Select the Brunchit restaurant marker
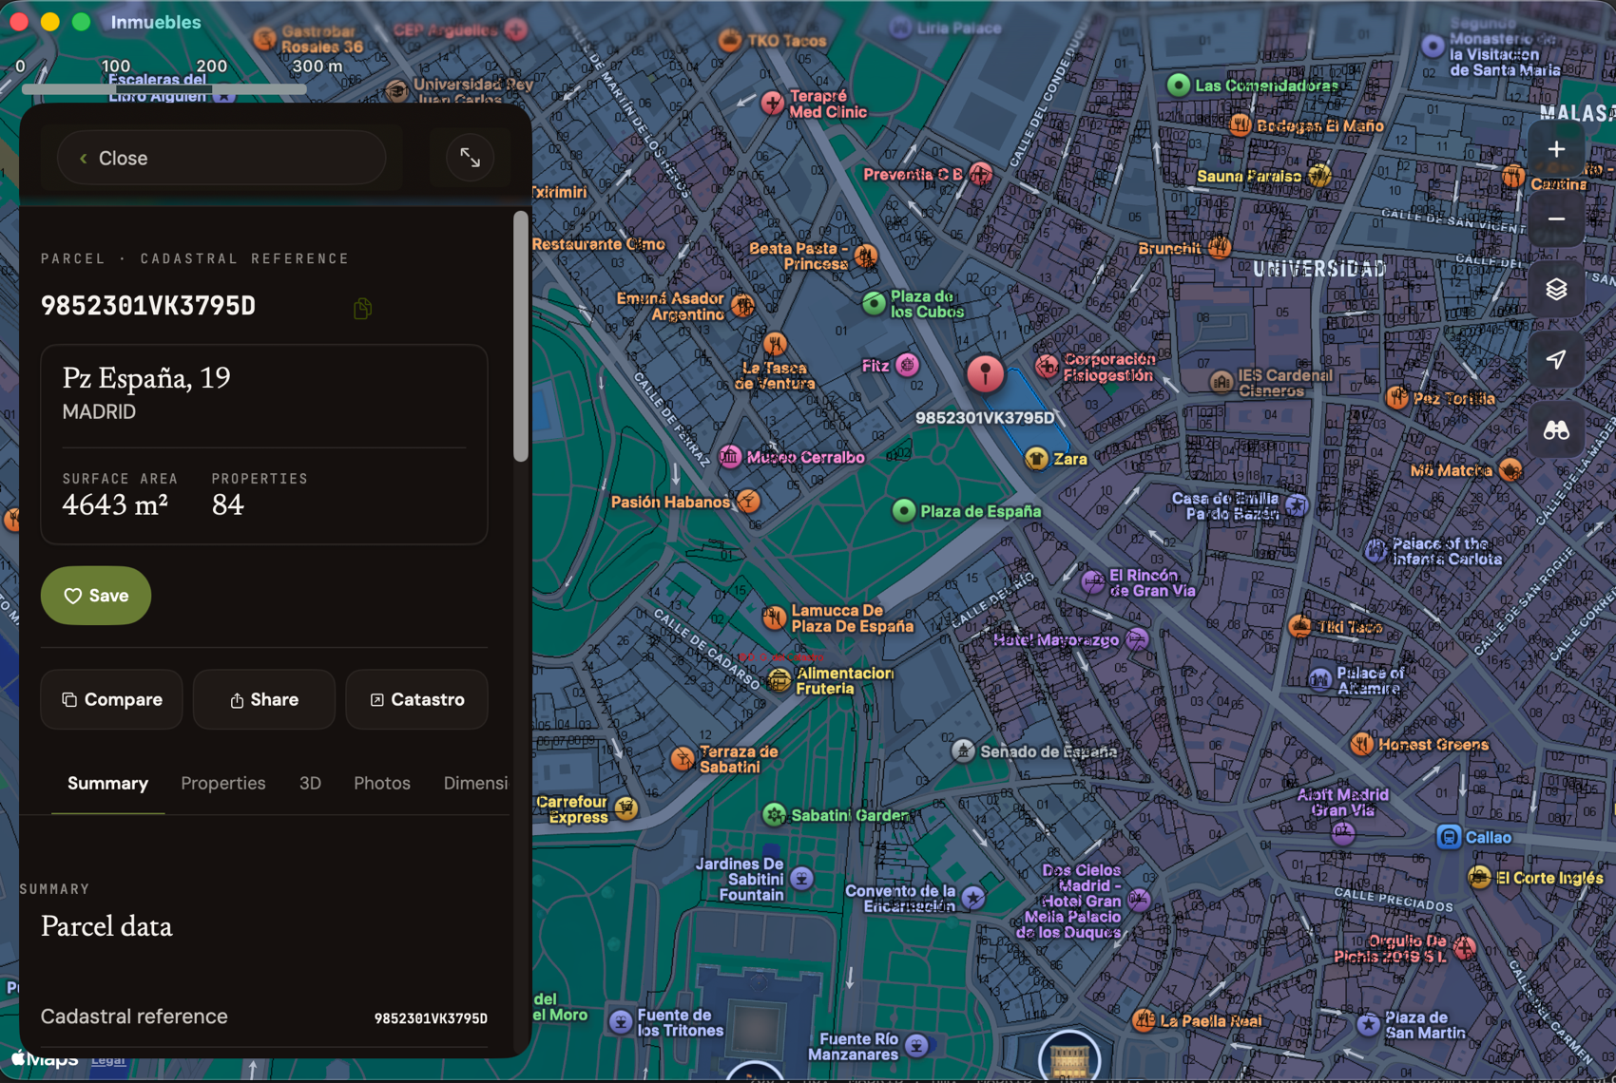The image size is (1616, 1083). tap(1220, 248)
